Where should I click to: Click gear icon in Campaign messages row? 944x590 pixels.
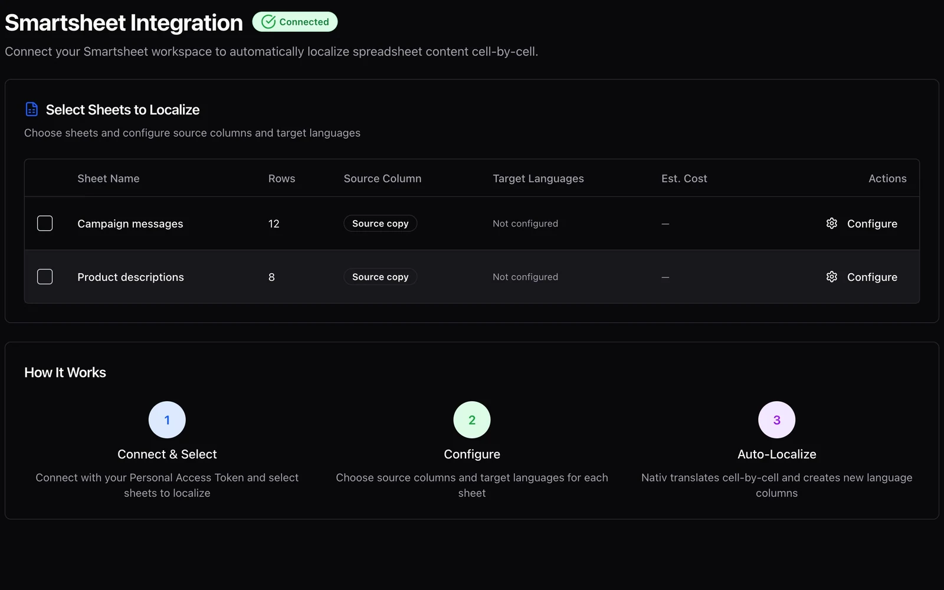(x=832, y=223)
